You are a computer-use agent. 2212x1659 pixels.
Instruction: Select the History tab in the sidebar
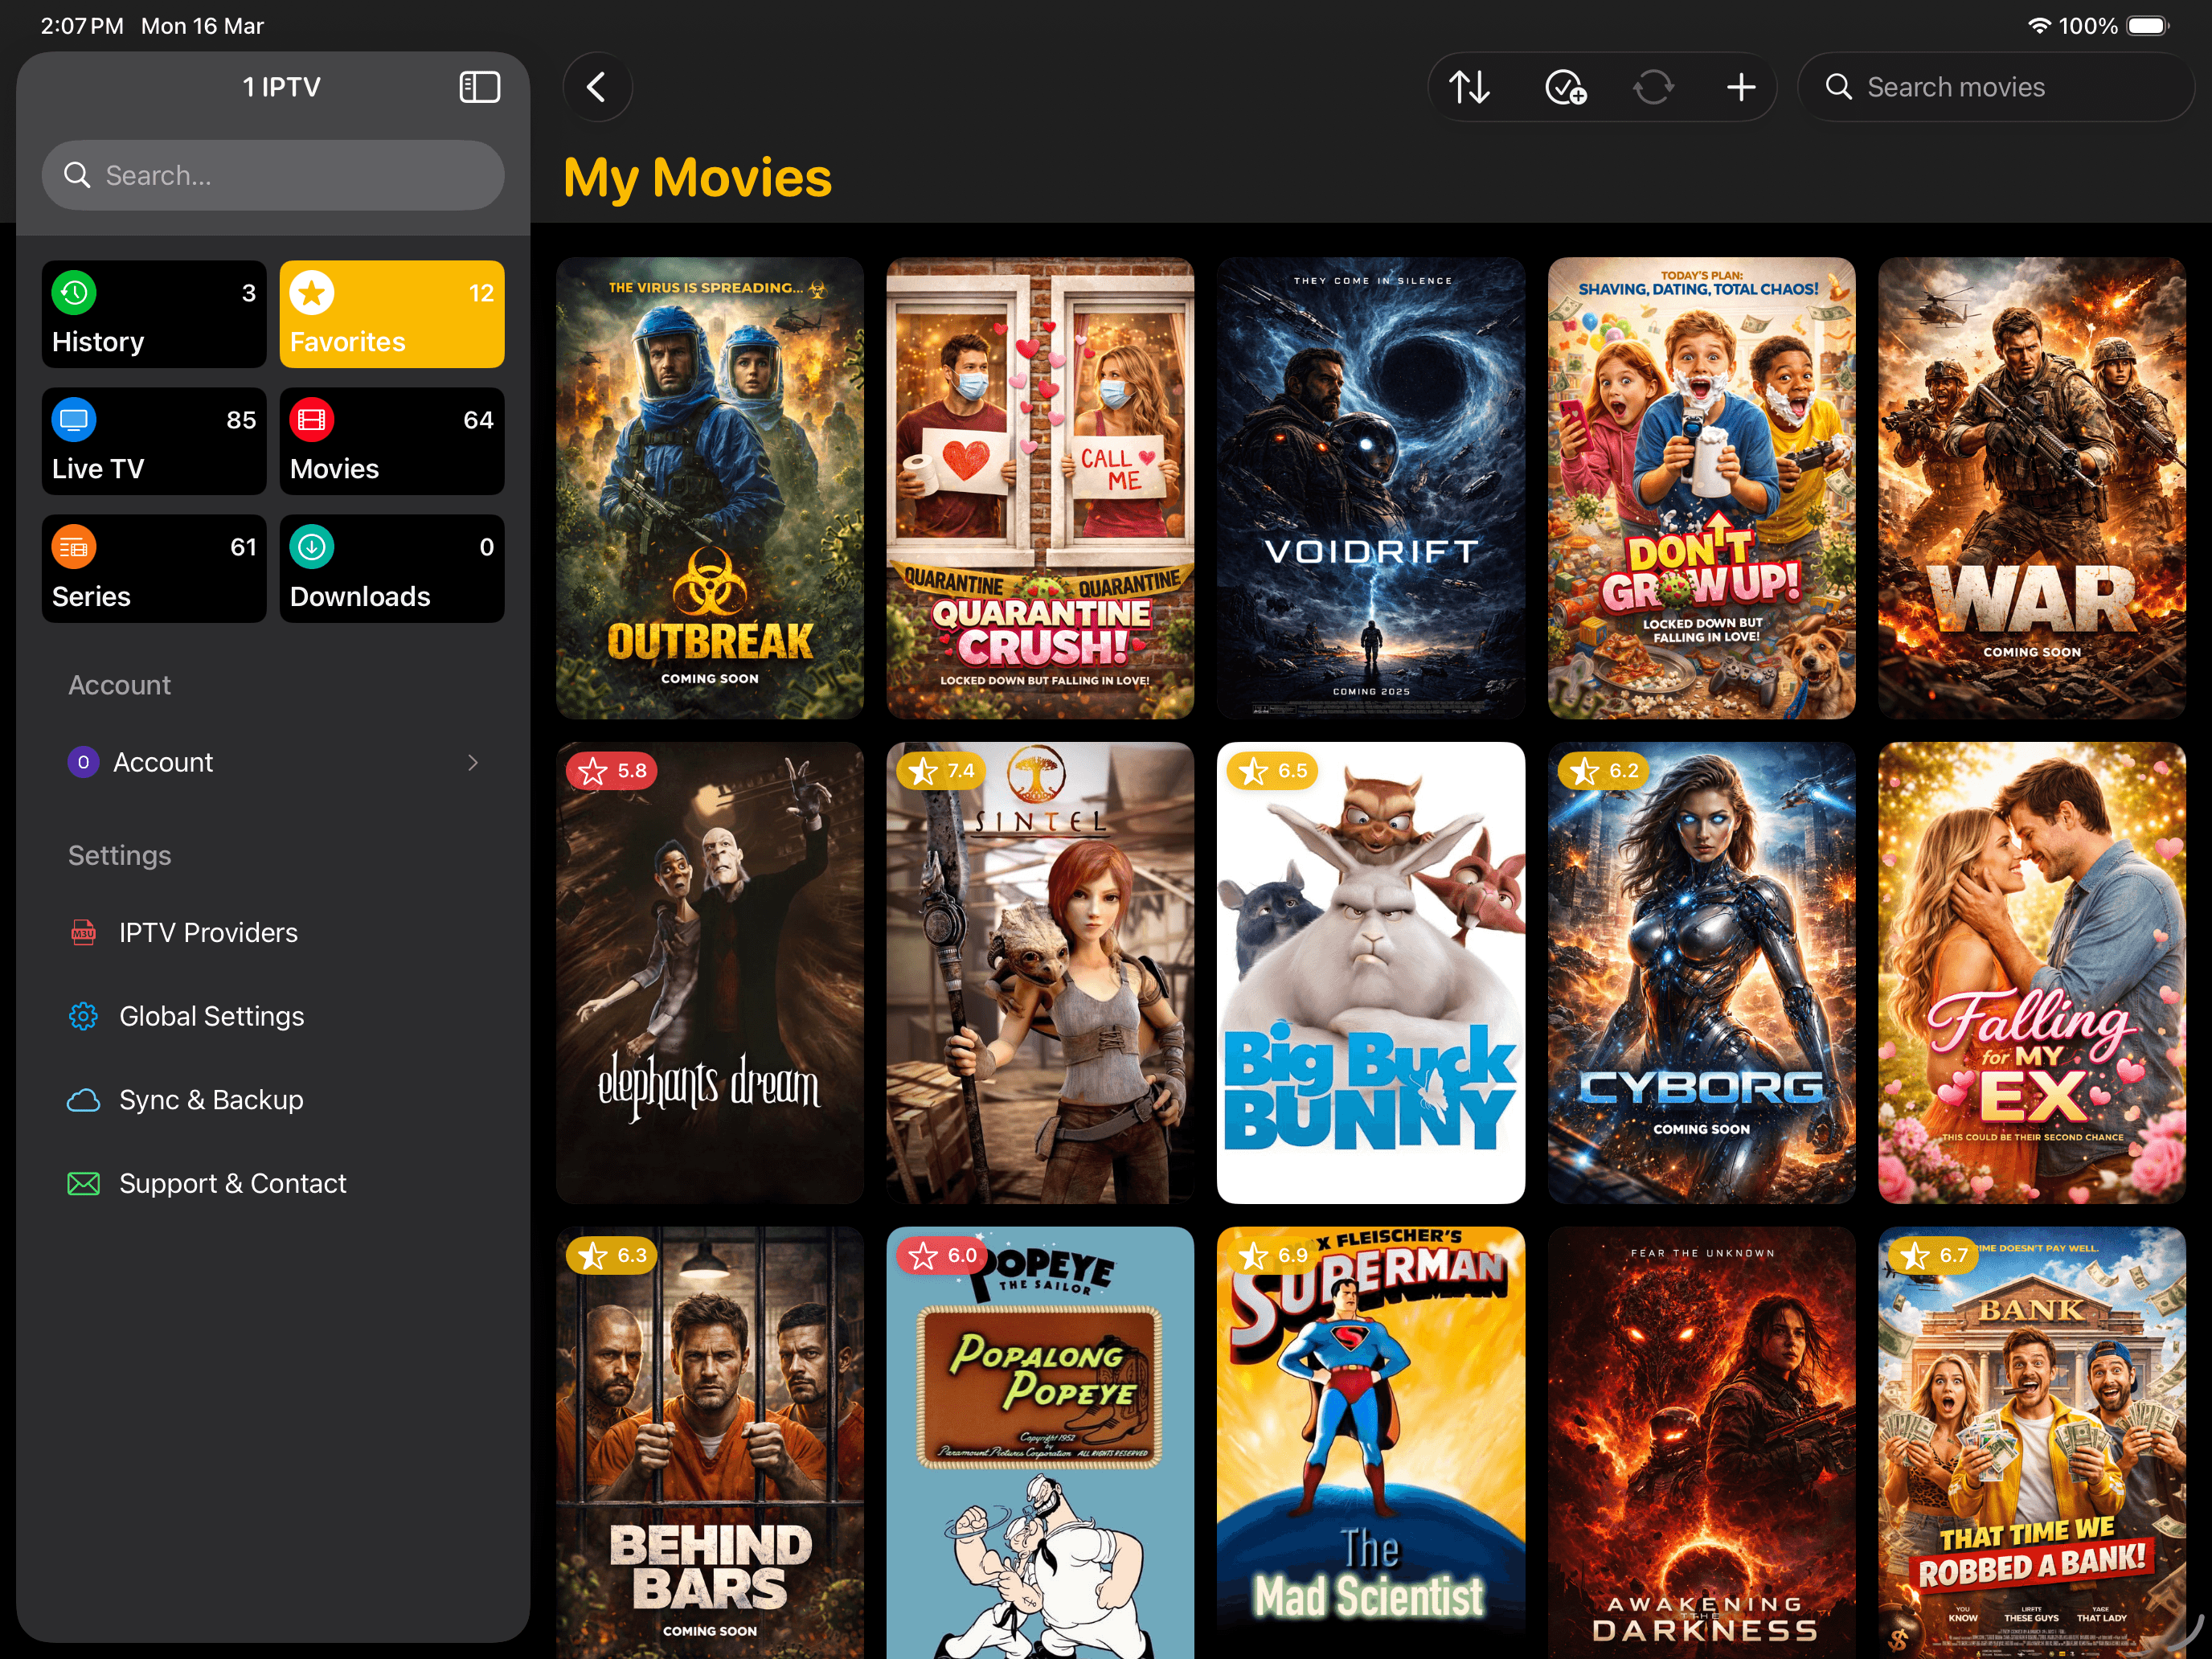tap(153, 314)
